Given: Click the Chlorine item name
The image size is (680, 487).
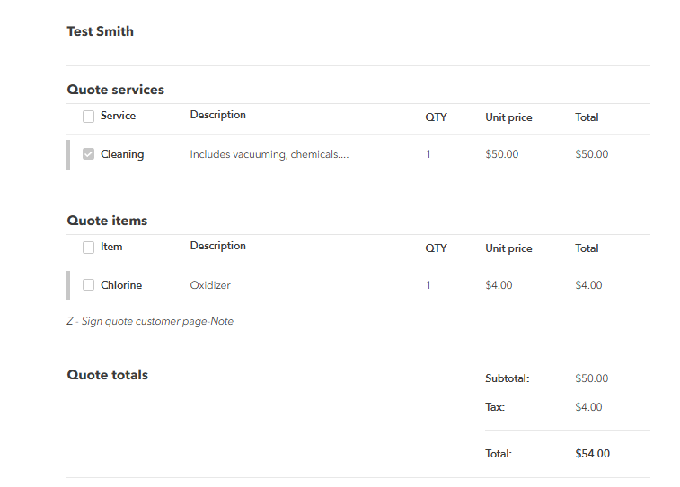Looking at the screenshot, I should coord(121,285).
